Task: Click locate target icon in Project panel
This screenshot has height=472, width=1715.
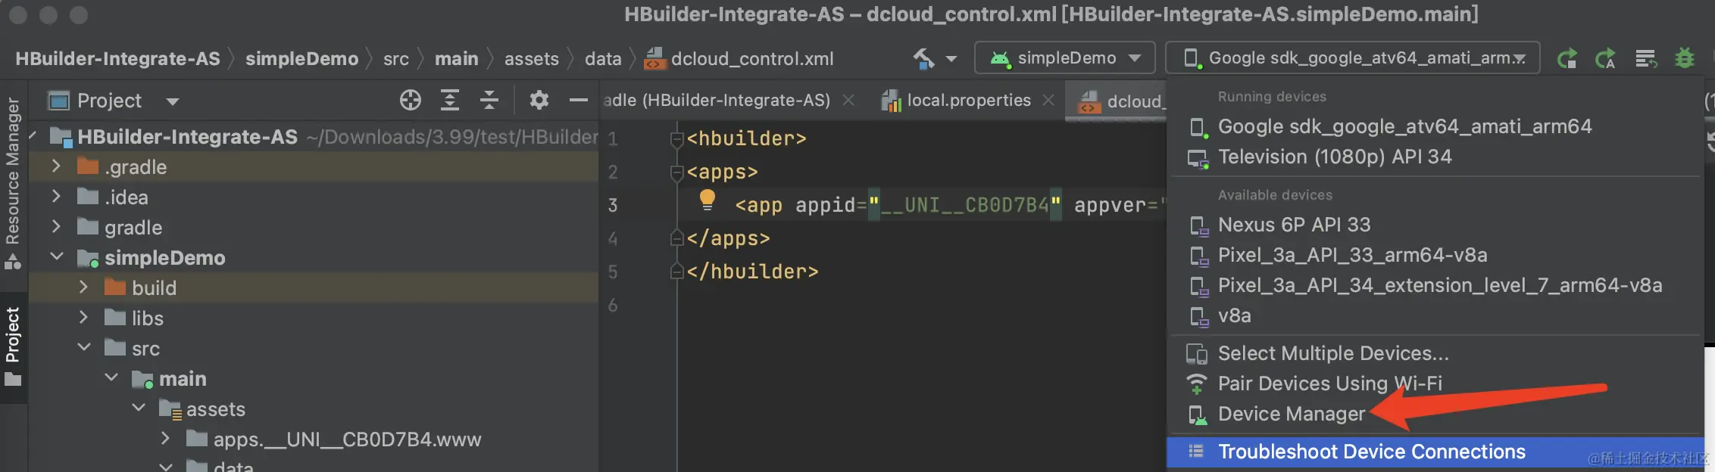Action: [x=410, y=100]
